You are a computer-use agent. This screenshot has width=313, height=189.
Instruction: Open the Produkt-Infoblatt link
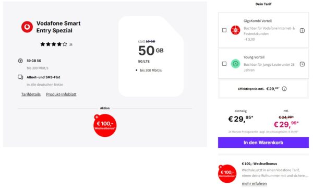point(61,95)
